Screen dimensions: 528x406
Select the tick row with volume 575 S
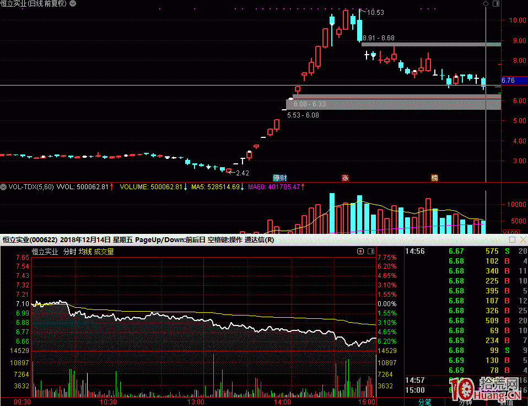[x=466, y=251]
